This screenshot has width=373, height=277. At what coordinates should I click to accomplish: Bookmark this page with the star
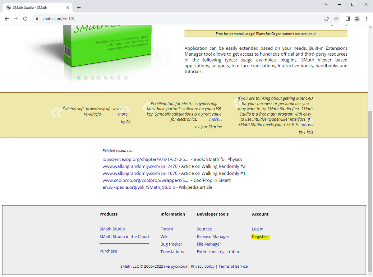click(x=336, y=19)
